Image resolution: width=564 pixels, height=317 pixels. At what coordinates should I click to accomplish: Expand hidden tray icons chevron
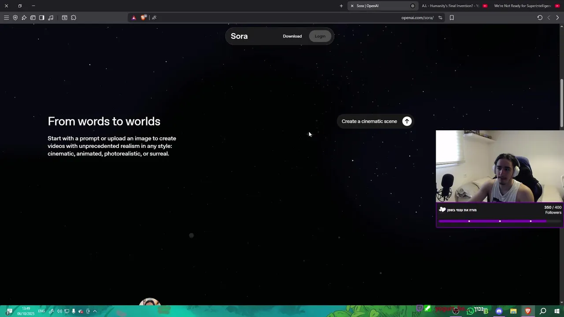click(95, 311)
